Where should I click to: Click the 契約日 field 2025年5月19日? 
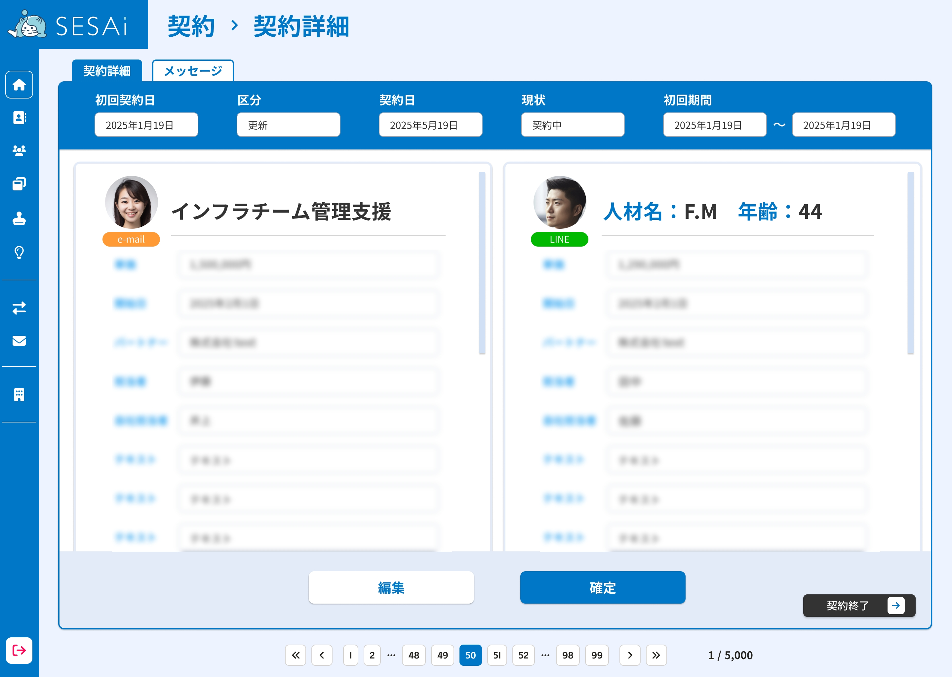[431, 125]
